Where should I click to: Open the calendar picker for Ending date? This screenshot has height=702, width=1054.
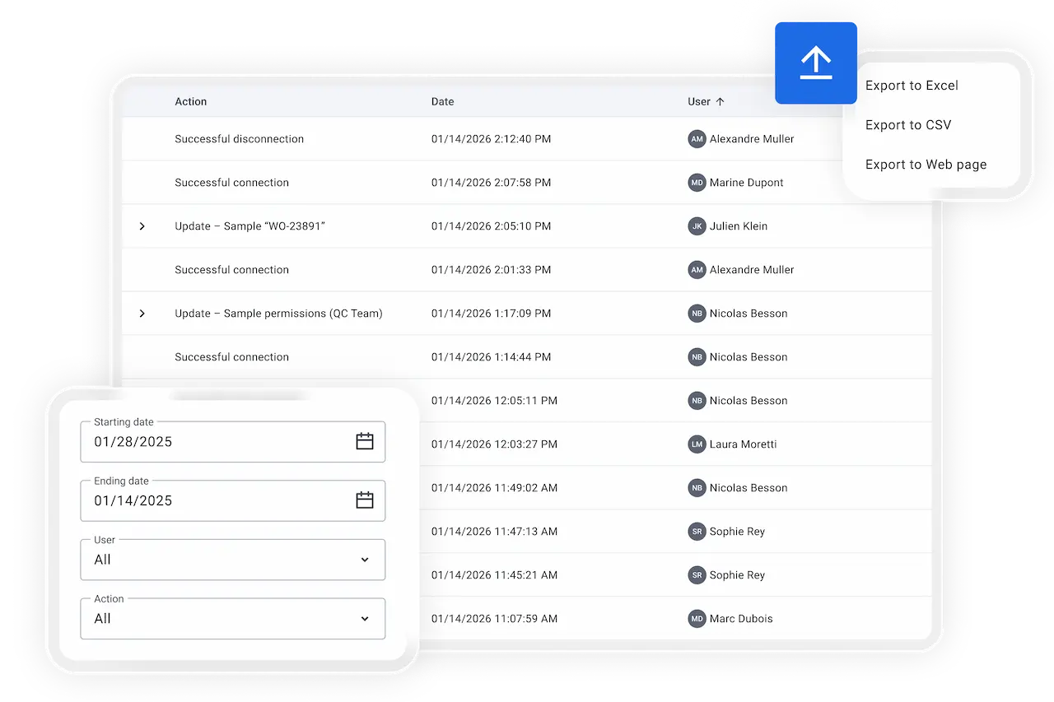click(365, 500)
